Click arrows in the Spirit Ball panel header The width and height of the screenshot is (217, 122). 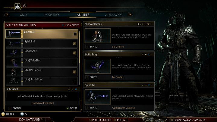point(144,85)
